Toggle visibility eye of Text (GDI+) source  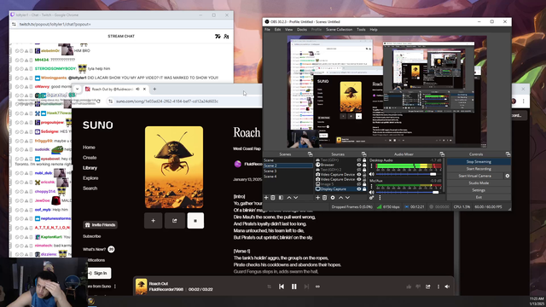(x=358, y=160)
